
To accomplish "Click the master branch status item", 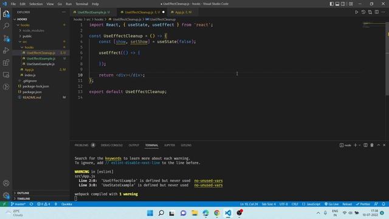I will click(18, 204).
